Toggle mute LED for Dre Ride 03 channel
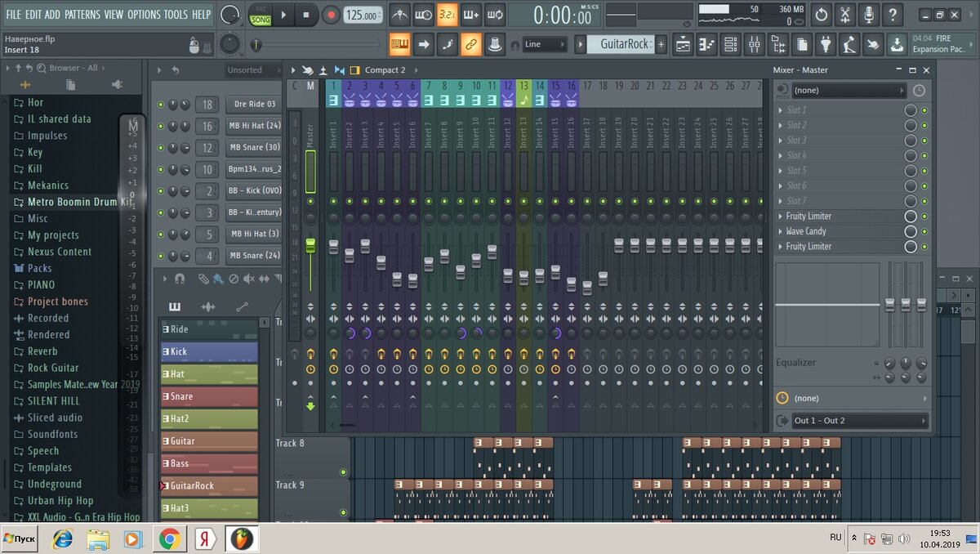This screenshot has height=554, width=980. pos(160,105)
